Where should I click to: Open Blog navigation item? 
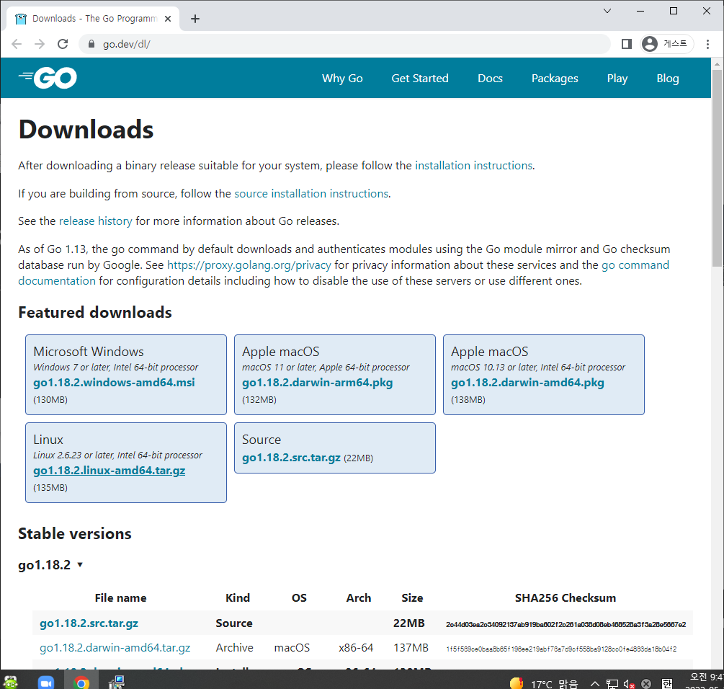click(x=668, y=78)
